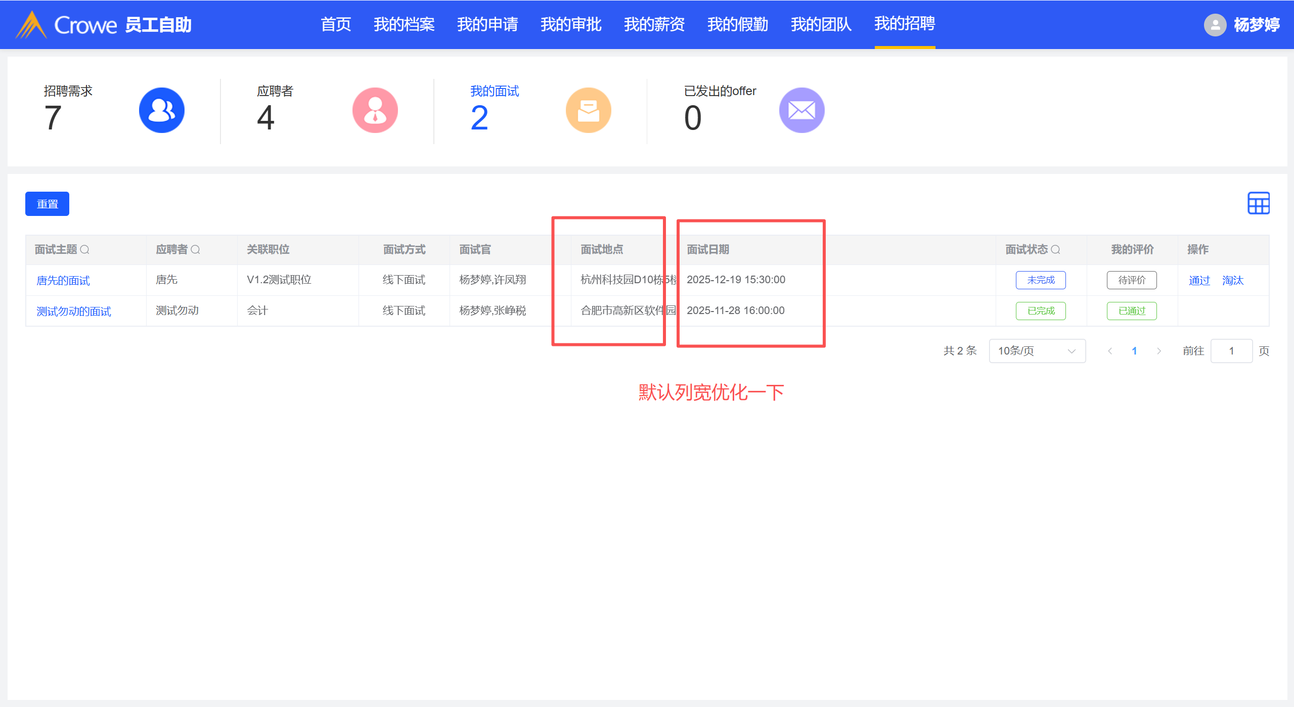Image resolution: width=1294 pixels, height=707 pixels.
Task: Open the 唐先的面试 link
Action: pyautogui.click(x=63, y=281)
